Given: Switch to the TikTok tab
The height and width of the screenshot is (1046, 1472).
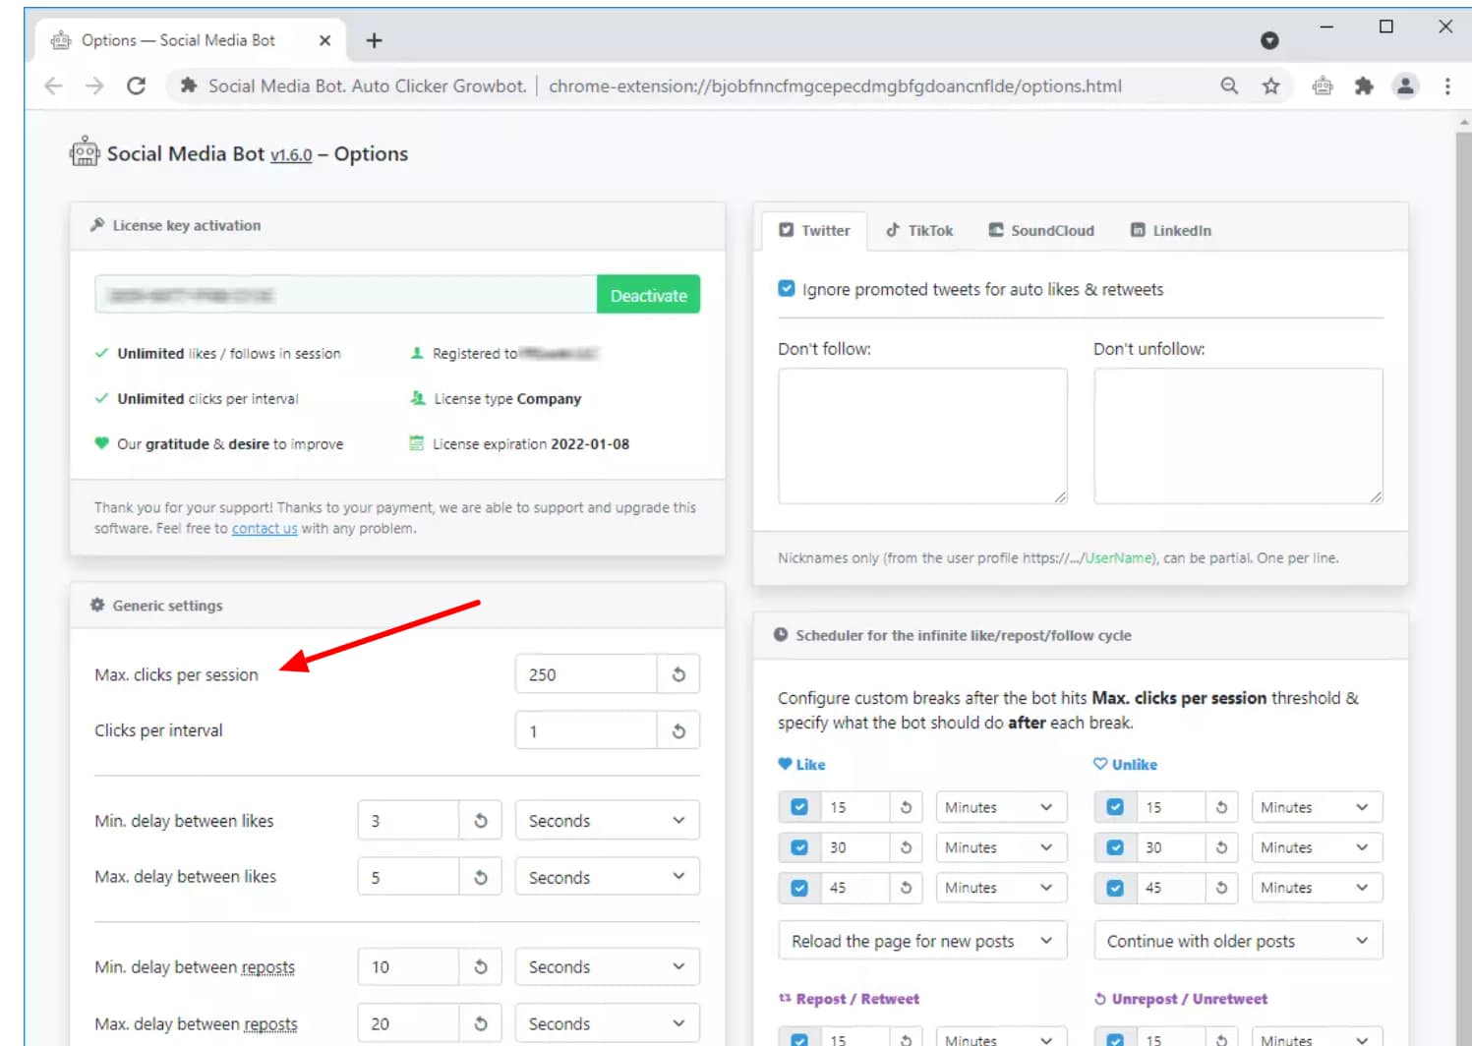Looking at the screenshot, I should (x=918, y=230).
